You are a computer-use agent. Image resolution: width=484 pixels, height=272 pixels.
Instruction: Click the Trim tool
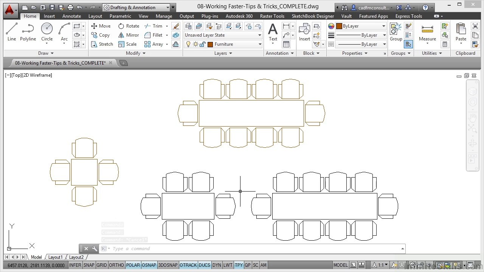[x=154, y=26]
